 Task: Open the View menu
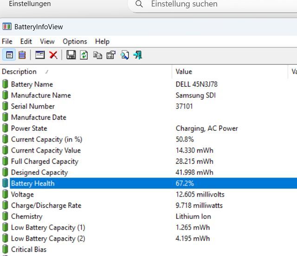tap(47, 41)
